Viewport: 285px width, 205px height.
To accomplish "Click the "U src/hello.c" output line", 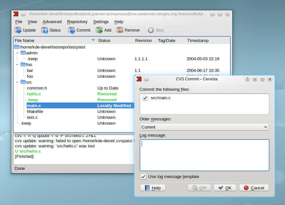I will (28, 151).
